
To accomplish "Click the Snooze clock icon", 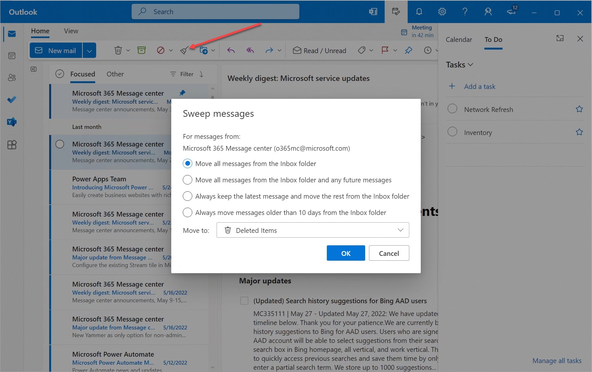I will pyautogui.click(x=428, y=50).
